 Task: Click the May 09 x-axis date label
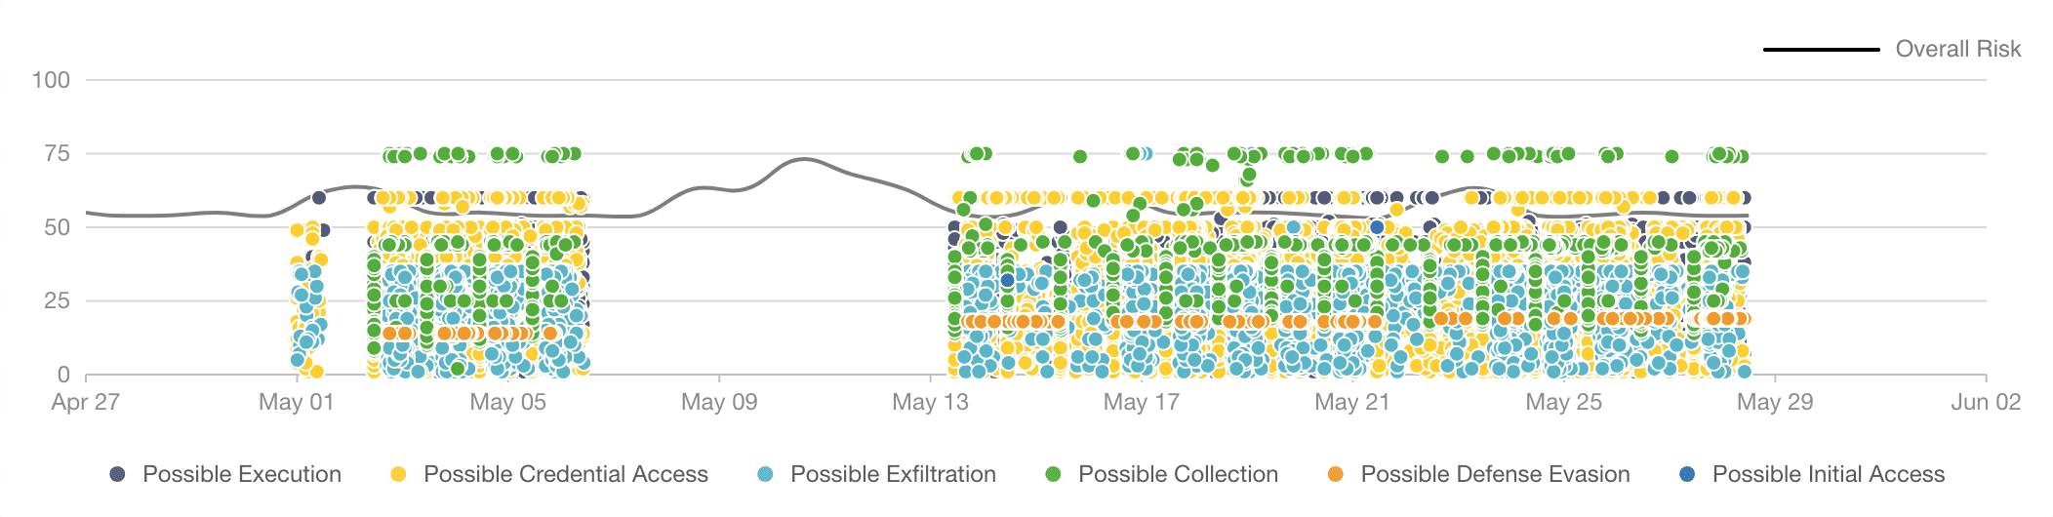pyautogui.click(x=719, y=402)
